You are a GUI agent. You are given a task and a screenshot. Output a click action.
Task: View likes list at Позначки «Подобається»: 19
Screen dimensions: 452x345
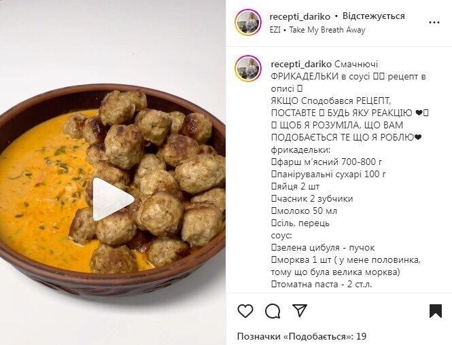[302, 336]
